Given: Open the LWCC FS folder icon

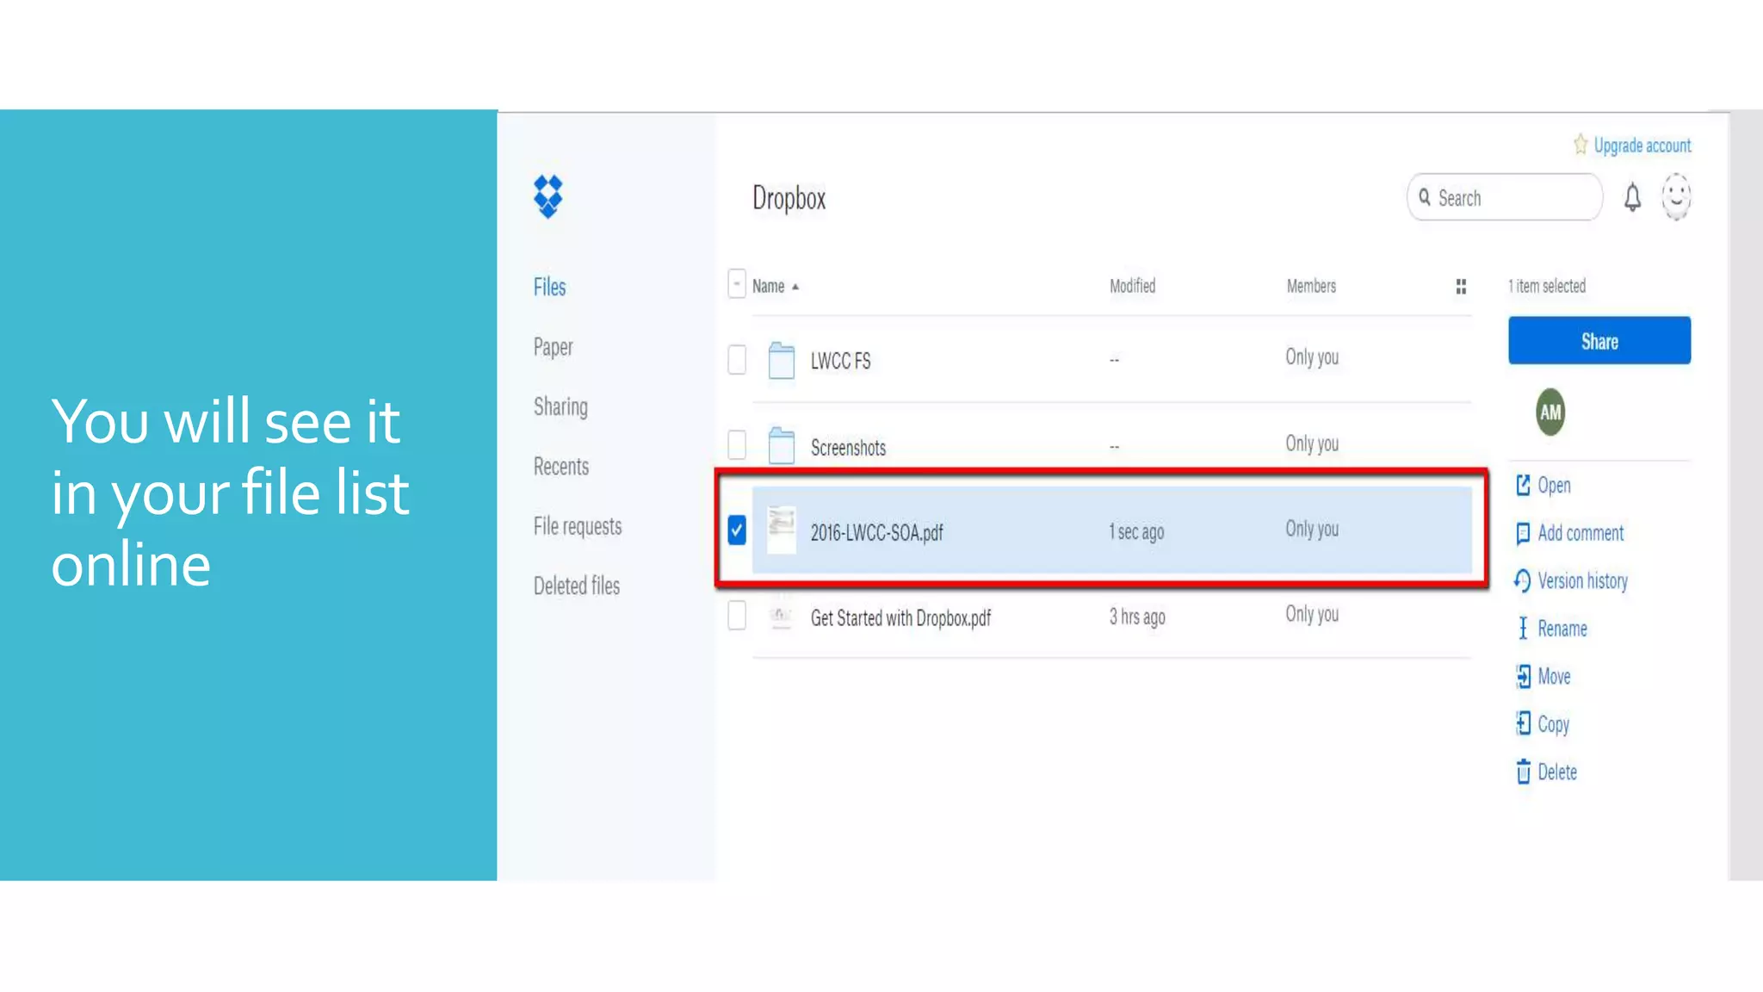Looking at the screenshot, I should (x=781, y=360).
